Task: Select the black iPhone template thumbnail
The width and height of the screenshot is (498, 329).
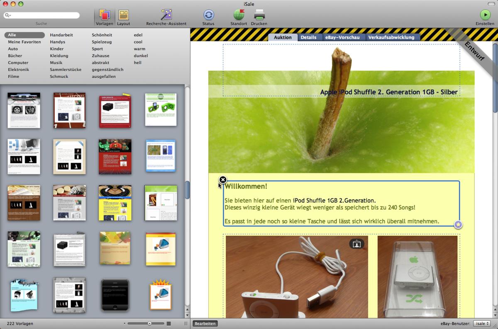Action: tap(115, 295)
